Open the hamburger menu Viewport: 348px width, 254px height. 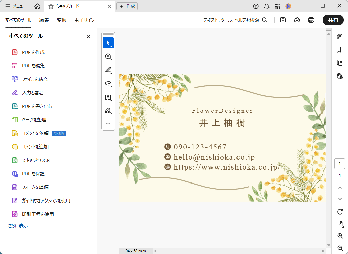point(8,6)
